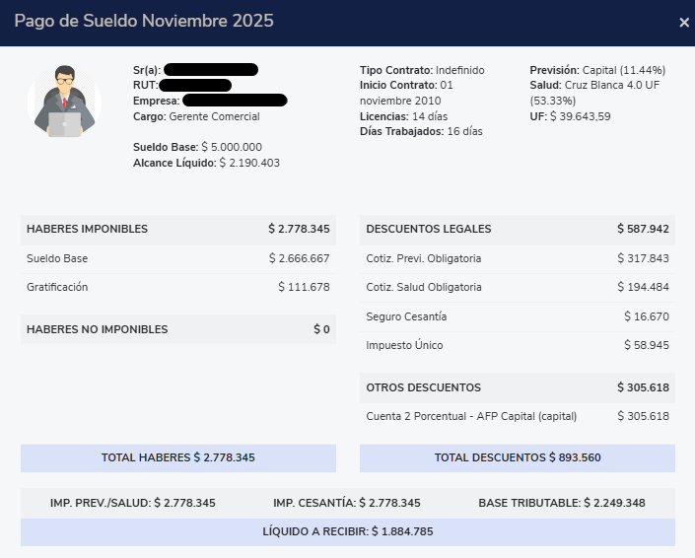Screen dimensions: 695x558
Task: Select the Pago de Sueldo Noviembre 2025 title
Action: tap(144, 21)
